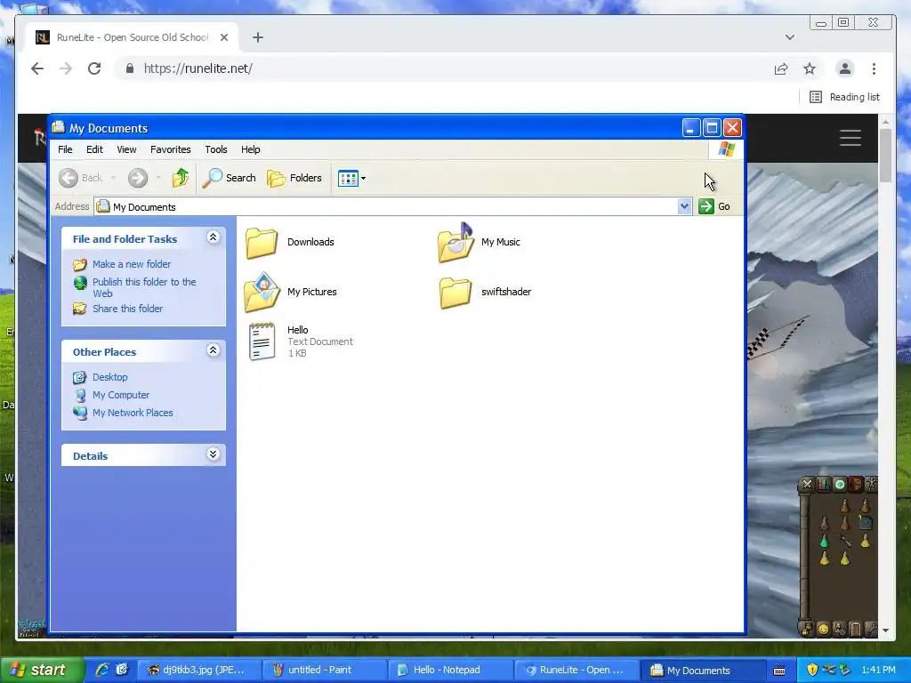Collapse the File and Folder Tasks panel
The height and width of the screenshot is (683, 911).
tap(214, 237)
